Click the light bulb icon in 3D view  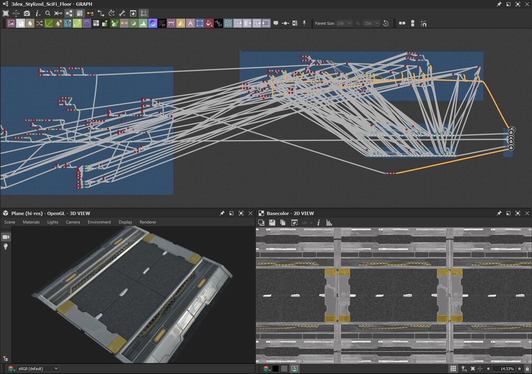click(6, 247)
